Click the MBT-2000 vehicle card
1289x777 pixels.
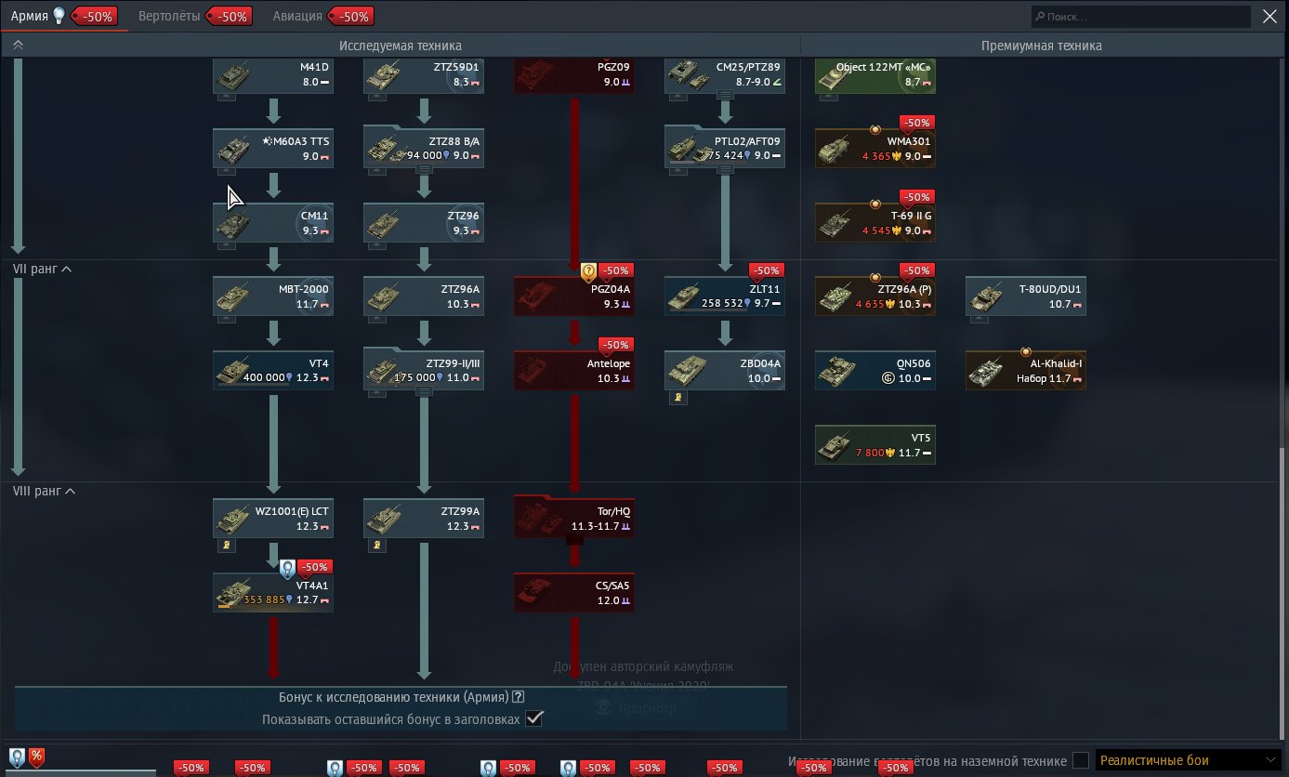[273, 296]
